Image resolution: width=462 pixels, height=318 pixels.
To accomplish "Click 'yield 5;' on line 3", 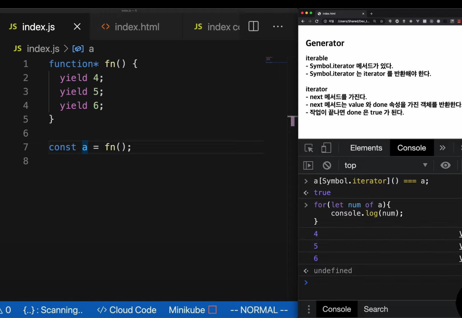I will click(82, 91).
